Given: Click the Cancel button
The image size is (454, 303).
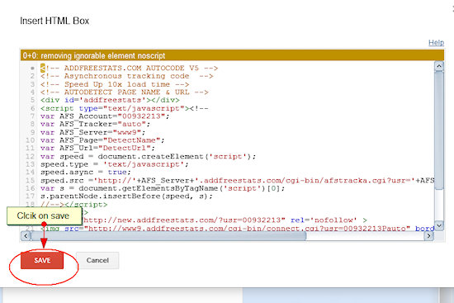Looking at the screenshot, I should click(x=97, y=260).
